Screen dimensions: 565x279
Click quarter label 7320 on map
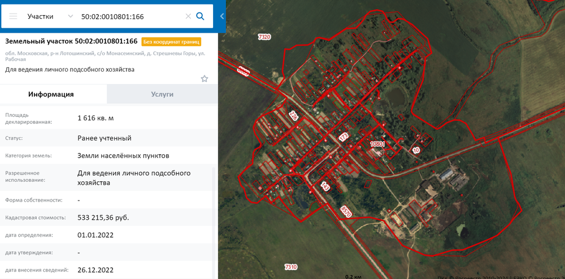coord(264,37)
